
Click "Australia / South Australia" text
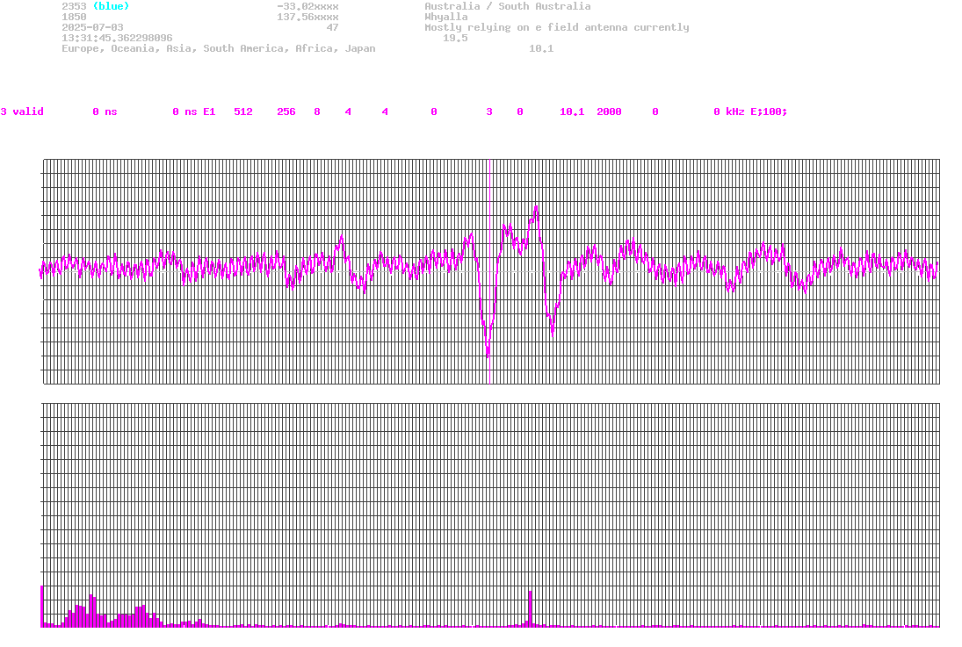click(508, 6)
